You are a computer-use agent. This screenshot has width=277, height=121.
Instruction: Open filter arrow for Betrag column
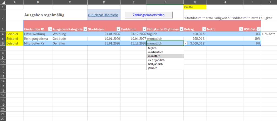click(x=204, y=29)
